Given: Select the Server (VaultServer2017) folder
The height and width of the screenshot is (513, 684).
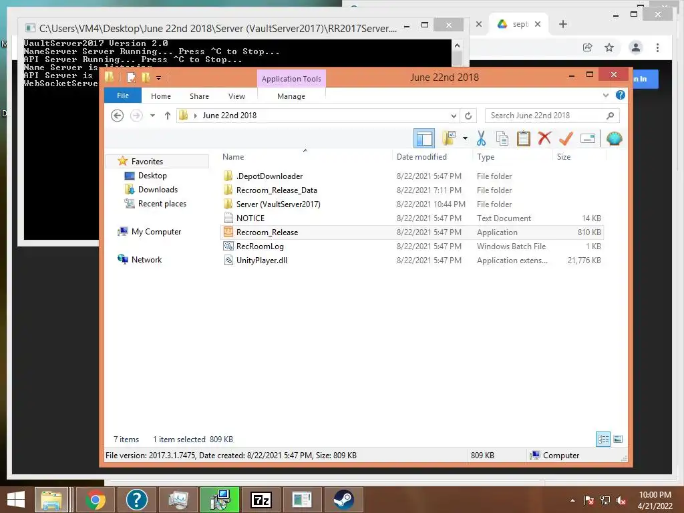Looking at the screenshot, I should click(278, 204).
